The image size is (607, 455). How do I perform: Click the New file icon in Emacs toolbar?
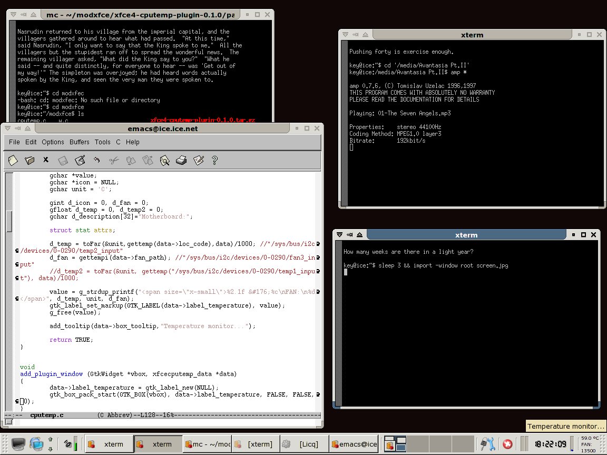(13, 160)
